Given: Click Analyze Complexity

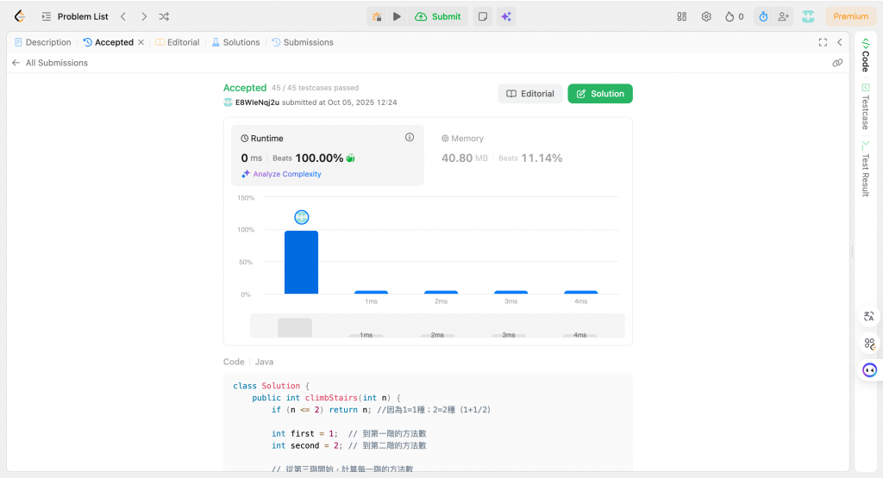Looking at the screenshot, I should (282, 174).
